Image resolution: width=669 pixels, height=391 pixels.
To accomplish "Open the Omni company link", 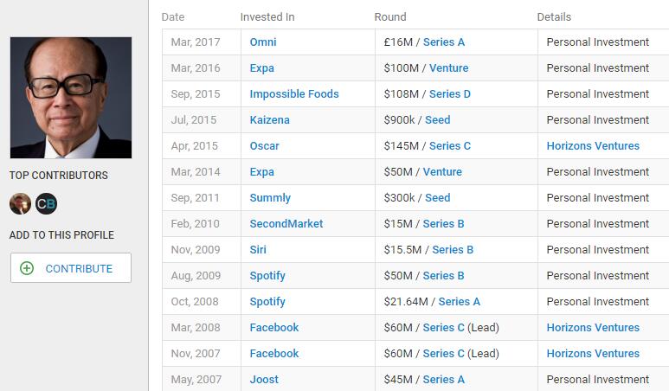I will click(263, 42).
